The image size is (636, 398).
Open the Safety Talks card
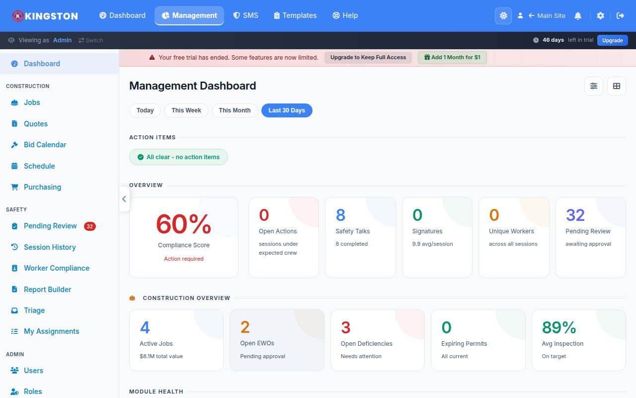360,237
